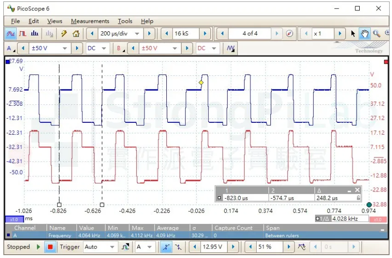This screenshot has height=258, width=392.
Task: Start capture with green play button
Action: point(38,247)
